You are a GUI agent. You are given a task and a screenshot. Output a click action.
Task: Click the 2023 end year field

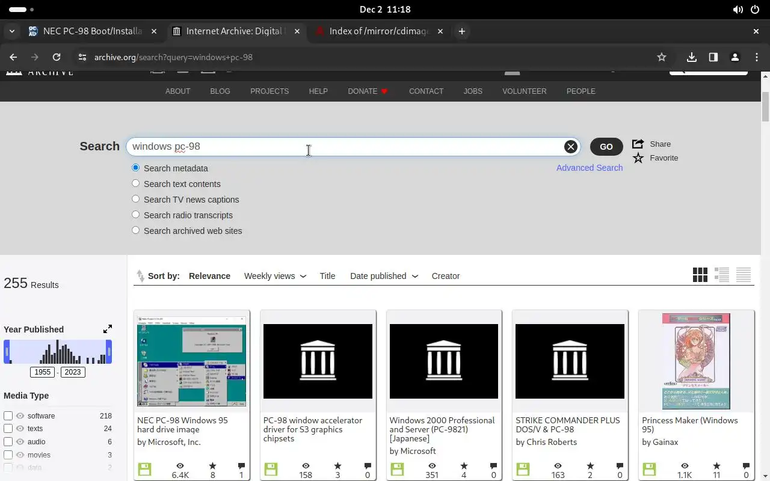73,372
